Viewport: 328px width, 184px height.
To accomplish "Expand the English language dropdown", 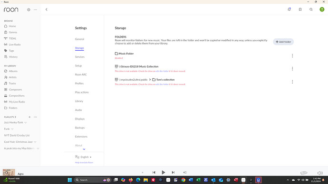I will [x=83, y=157].
